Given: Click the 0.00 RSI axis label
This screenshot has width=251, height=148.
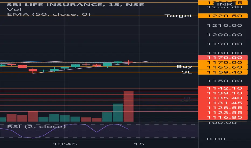Looking at the screenshot, I should (216, 139).
